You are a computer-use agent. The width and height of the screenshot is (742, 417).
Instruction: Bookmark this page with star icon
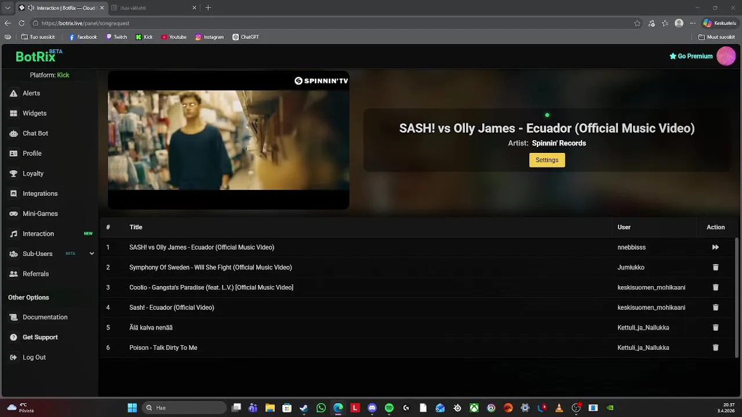click(x=637, y=23)
